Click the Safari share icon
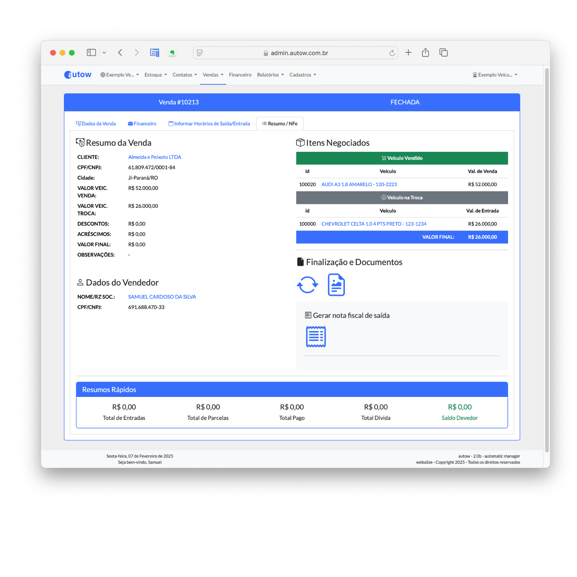 pos(425,53)
